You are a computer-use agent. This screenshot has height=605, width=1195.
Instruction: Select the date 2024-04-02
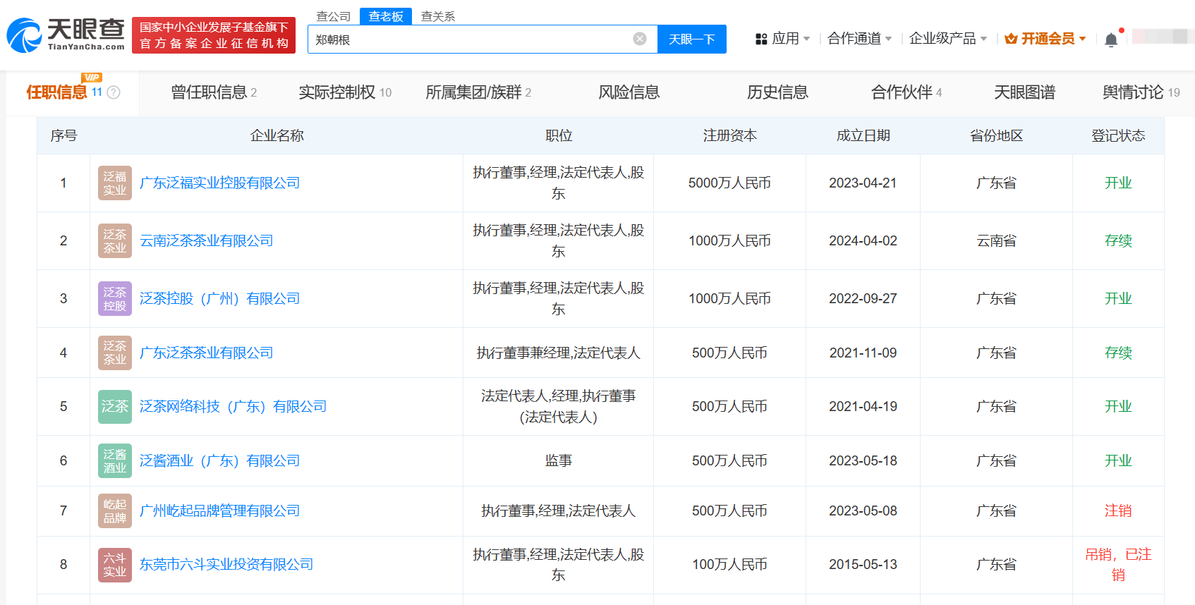click(863, 241)
